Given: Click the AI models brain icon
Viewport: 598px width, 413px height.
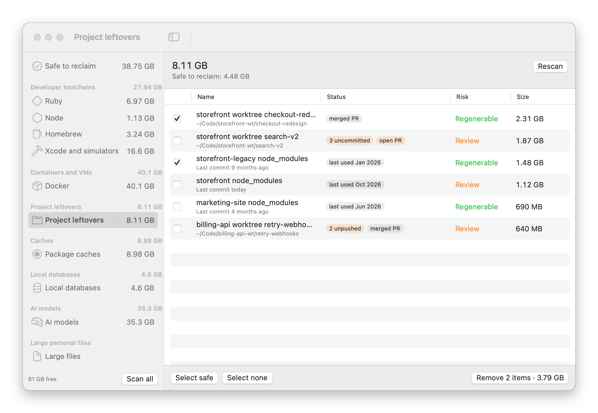Looking at the screenshot, I should click(x=37, y=322).
